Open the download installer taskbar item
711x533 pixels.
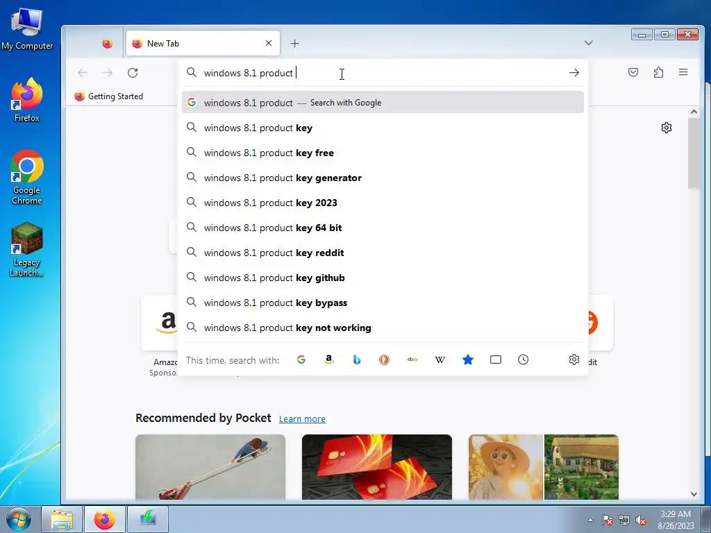(148, 519)
